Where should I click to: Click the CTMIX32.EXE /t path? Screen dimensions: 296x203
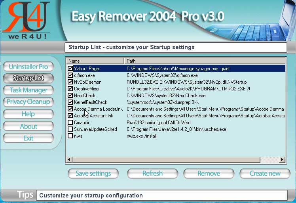tap(188, 89)
